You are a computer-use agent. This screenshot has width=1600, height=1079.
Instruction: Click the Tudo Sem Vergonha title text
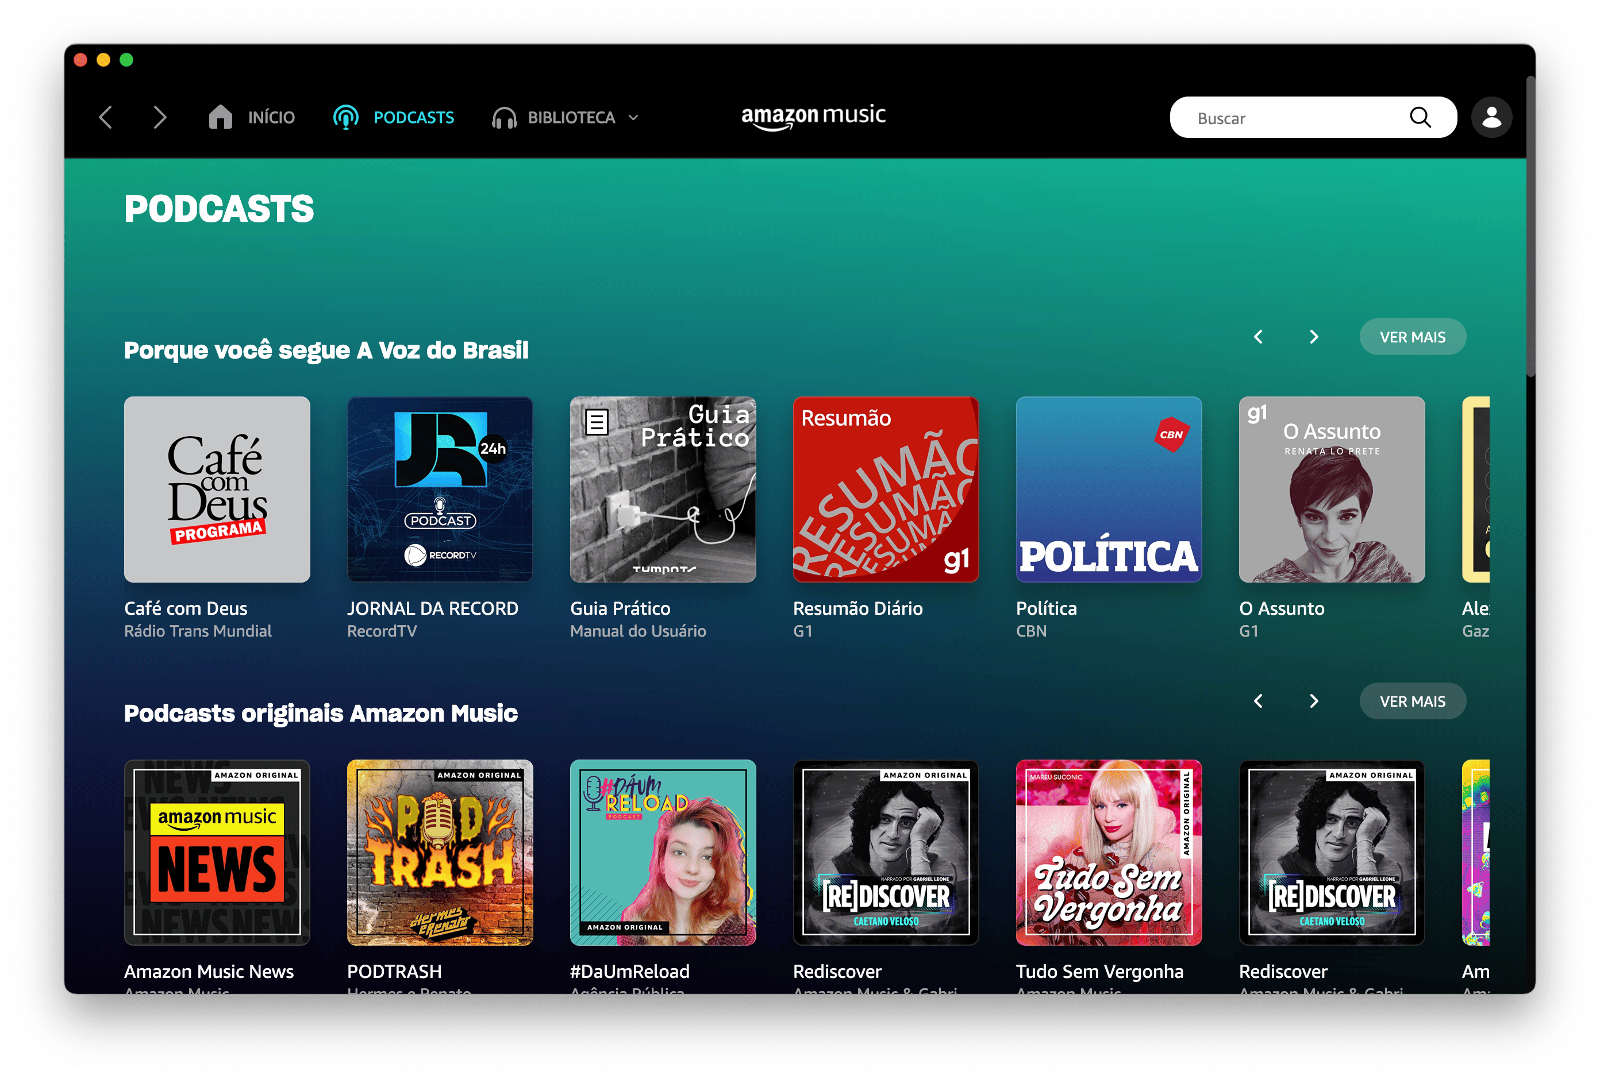click(1099, 972)
